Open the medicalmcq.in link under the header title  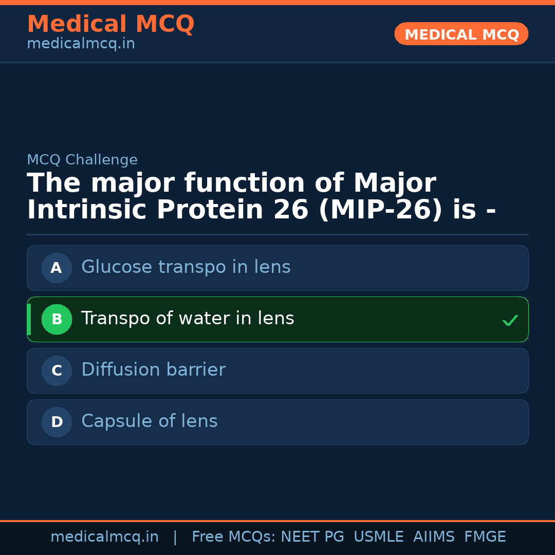pyautogui.click(x=81, y=44)
